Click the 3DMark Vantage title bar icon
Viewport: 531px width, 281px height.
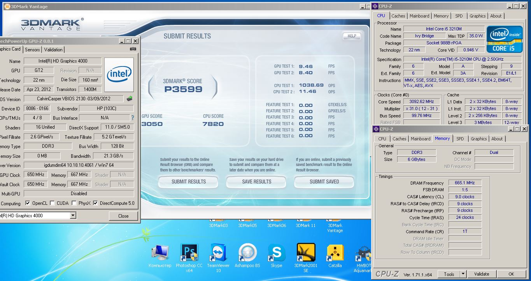point(7,6)
